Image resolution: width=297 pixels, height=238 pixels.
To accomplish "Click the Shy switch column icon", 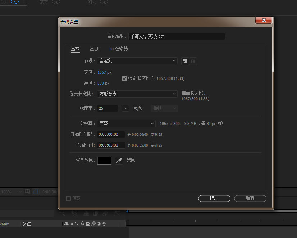I will tap(66, 224).
